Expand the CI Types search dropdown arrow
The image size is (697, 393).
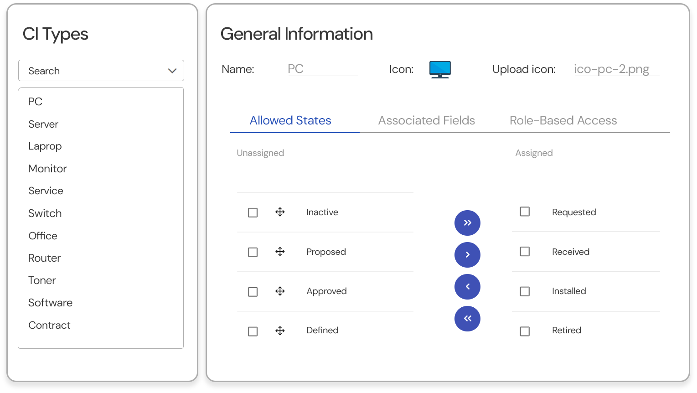tap(172, 71)
